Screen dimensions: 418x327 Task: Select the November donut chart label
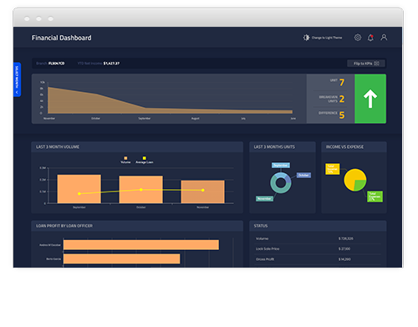point(264,198)
